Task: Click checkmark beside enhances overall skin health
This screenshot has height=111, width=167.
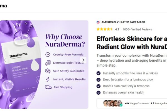Action: 99,93
